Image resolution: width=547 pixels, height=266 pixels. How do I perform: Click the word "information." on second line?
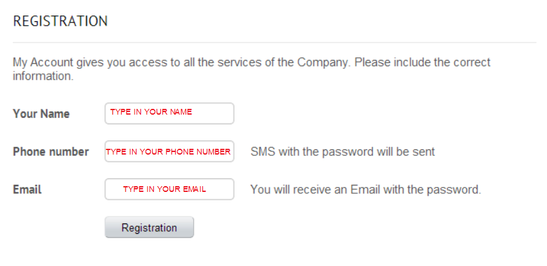pos(43,75)
